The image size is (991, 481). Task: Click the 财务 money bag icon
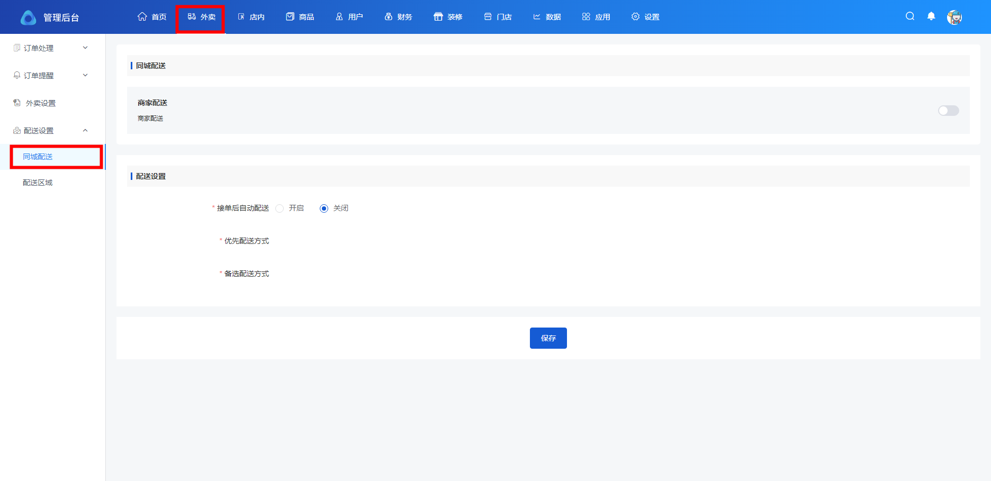(x=389, y=17)
